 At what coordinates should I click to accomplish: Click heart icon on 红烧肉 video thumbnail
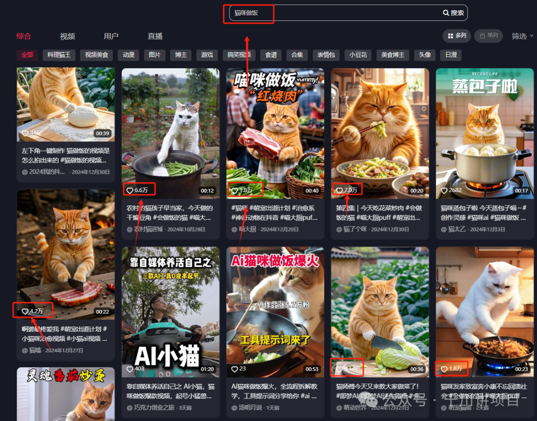coord(235,190)
